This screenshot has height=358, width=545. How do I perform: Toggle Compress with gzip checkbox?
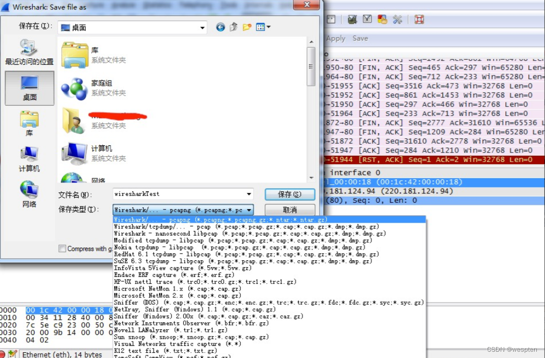click(62, 248)
